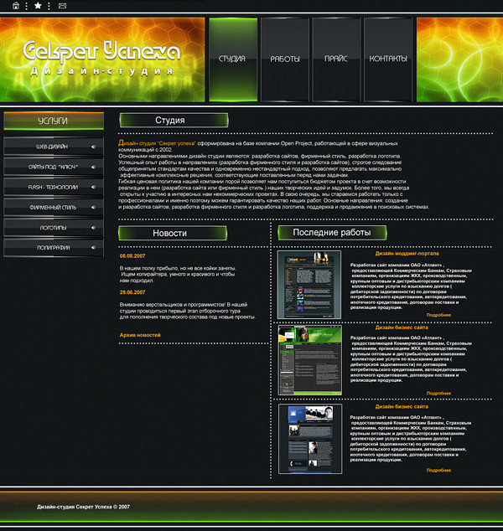Viewport: 503px width, 531px height.
Task: Click Подробнее under the modding portal project
Action: point(438,315)
